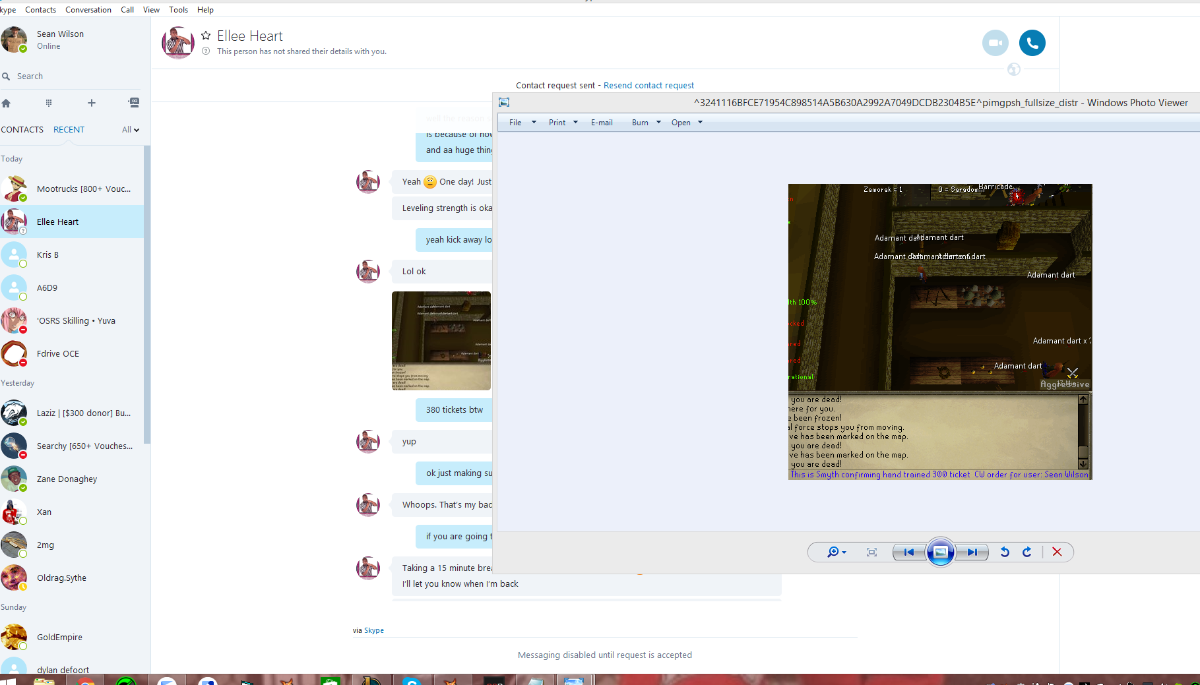This screenshot has width=1200, height=685.
Task: Select Oldrag.Sythe conversation
Action: click(x=72, y=578)
